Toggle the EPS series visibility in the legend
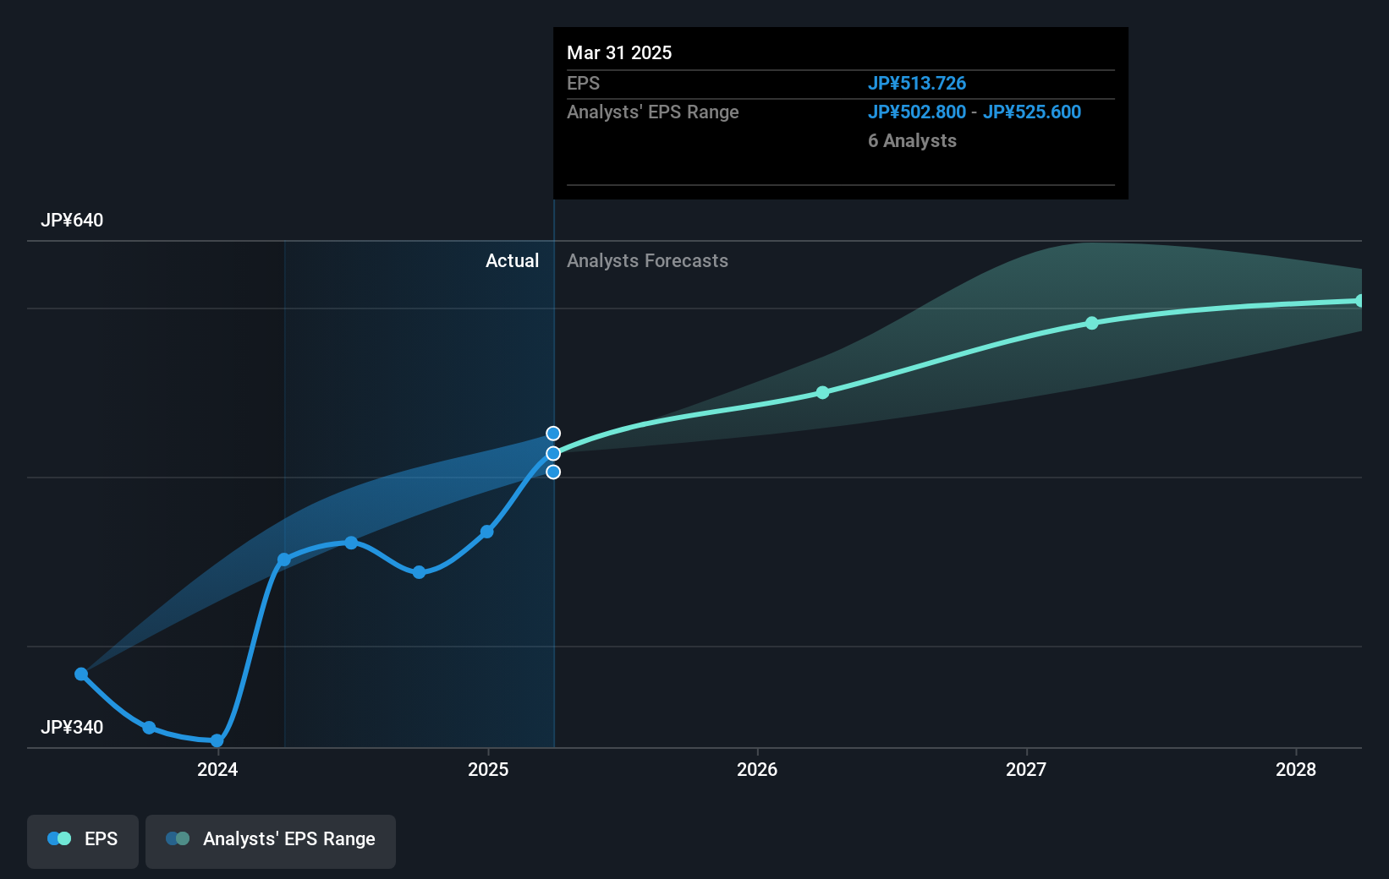This screenshot has height=879, width=1389. (82, 841)
